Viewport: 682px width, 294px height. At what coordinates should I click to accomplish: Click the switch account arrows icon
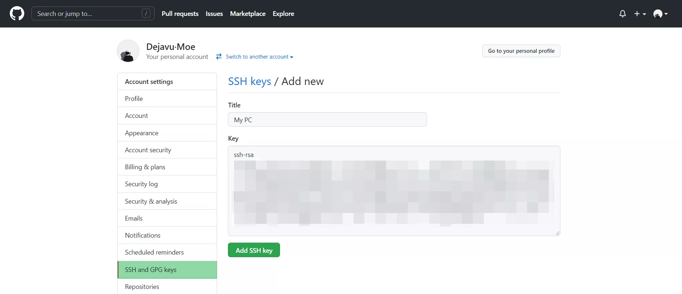click(219, 57)
